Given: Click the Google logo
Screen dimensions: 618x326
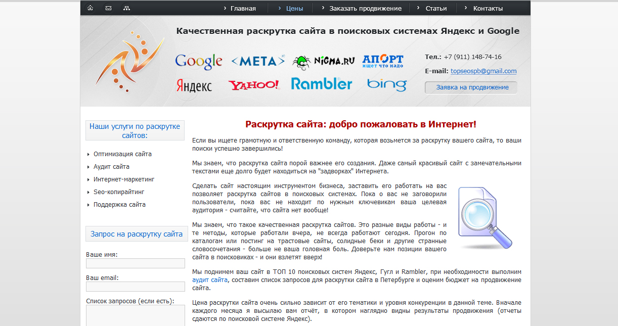Looking at the screenshot, I should pyautogui.click(x=199, y=62).
